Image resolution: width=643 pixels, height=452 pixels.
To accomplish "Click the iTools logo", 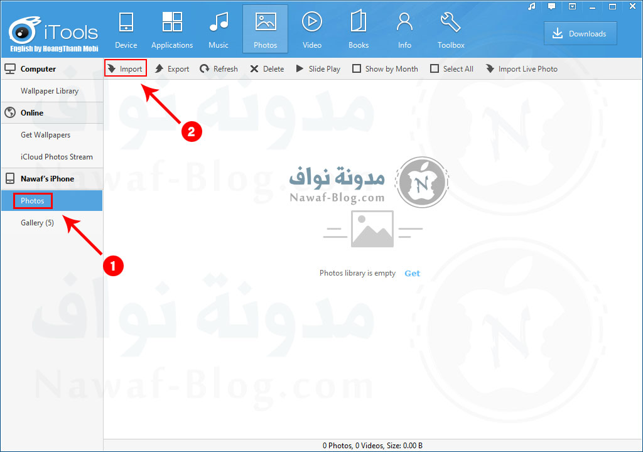I will (53, 33).
